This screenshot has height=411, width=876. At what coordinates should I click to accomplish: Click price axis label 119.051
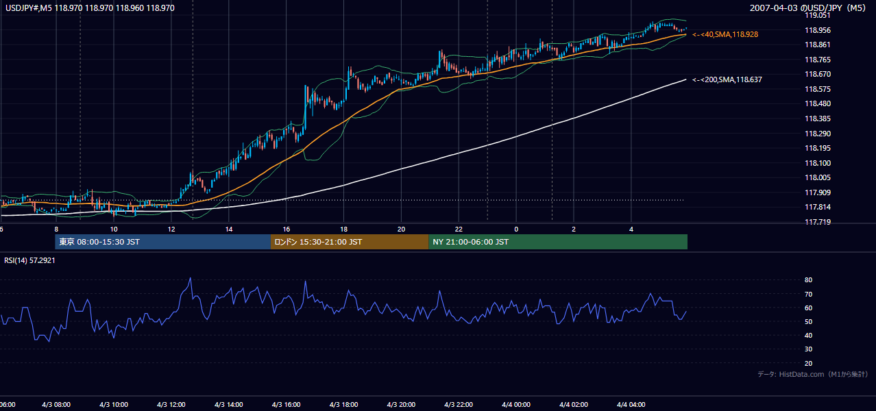coord(818,15)
